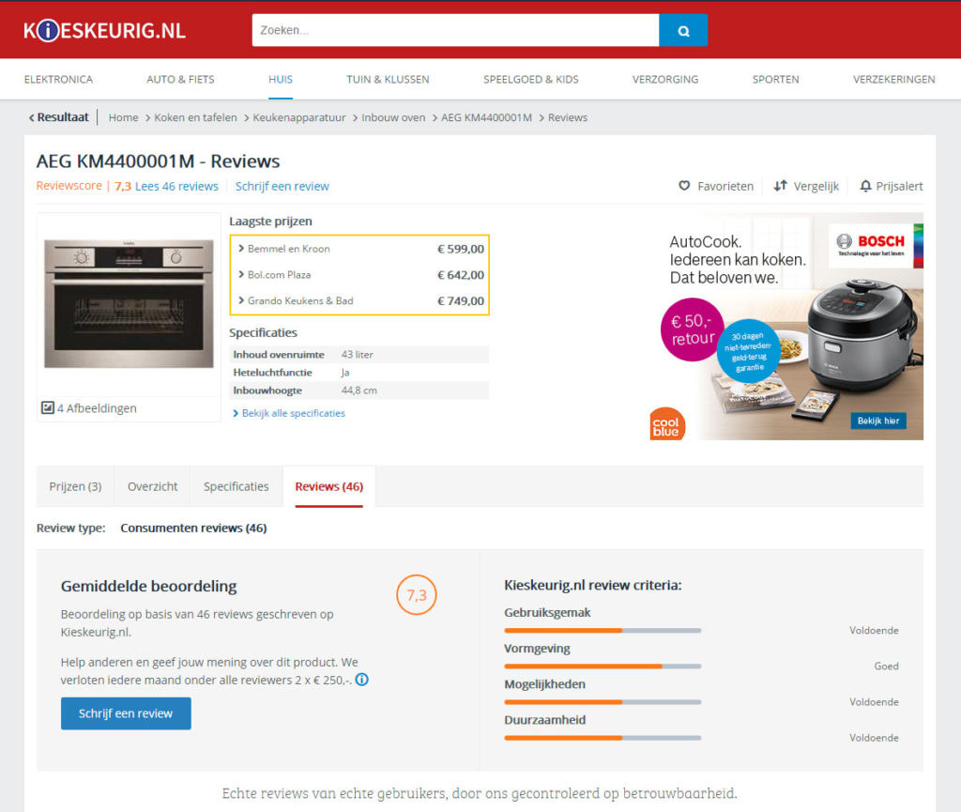
Task: Click the images icon beside 4 Afbeeldingen
Action: 47,407
